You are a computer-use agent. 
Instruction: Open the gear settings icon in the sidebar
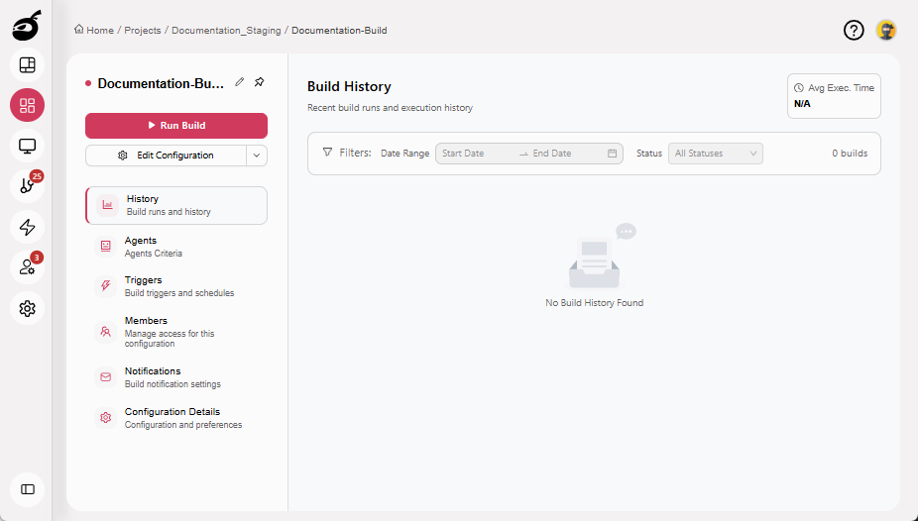[x=28, y=308]
